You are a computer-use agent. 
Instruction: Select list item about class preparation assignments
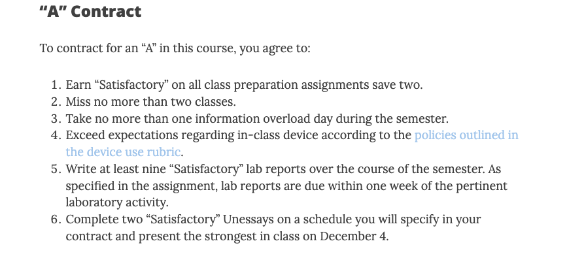tap(244, 85)
